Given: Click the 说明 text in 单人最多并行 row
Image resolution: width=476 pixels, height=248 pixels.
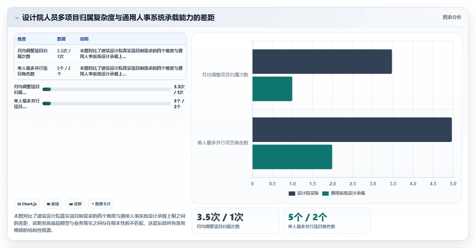Looking at the screenshot, I should (x=131, y=71).
